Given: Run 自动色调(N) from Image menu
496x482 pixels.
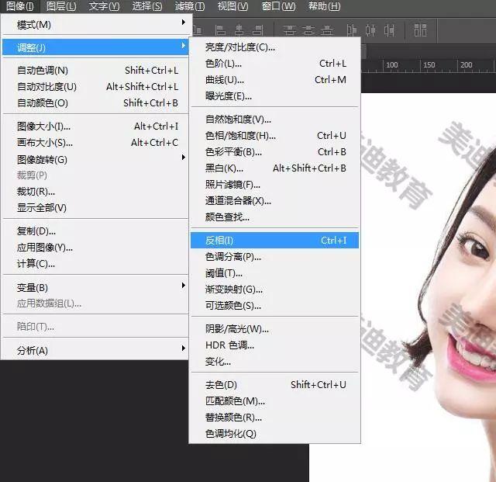Looking at the screenshot, I should click(95, 71).
